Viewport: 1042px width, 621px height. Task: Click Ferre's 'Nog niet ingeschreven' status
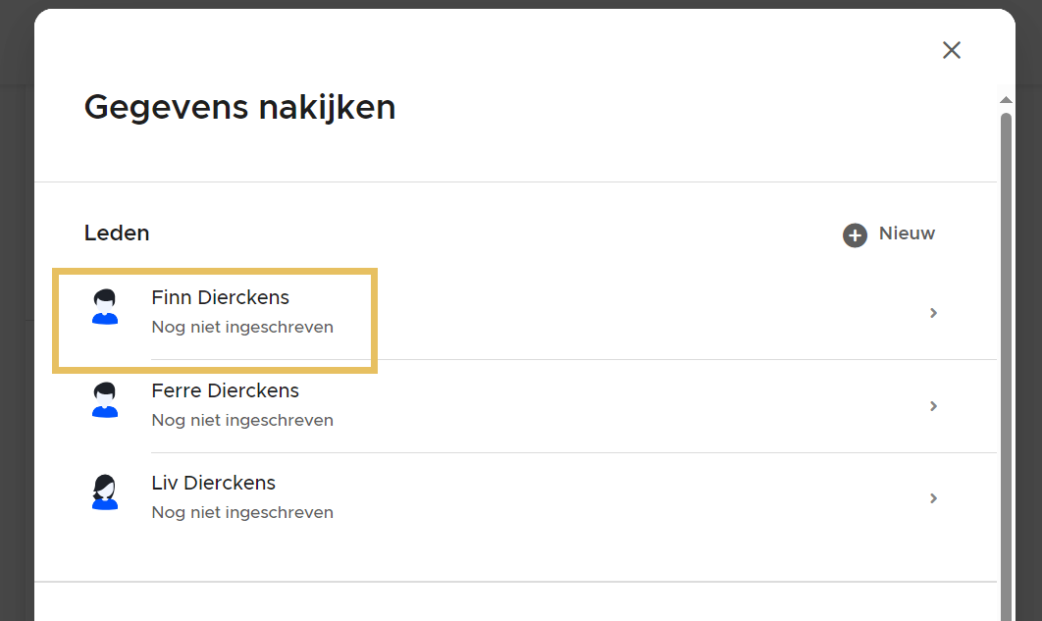242,420
